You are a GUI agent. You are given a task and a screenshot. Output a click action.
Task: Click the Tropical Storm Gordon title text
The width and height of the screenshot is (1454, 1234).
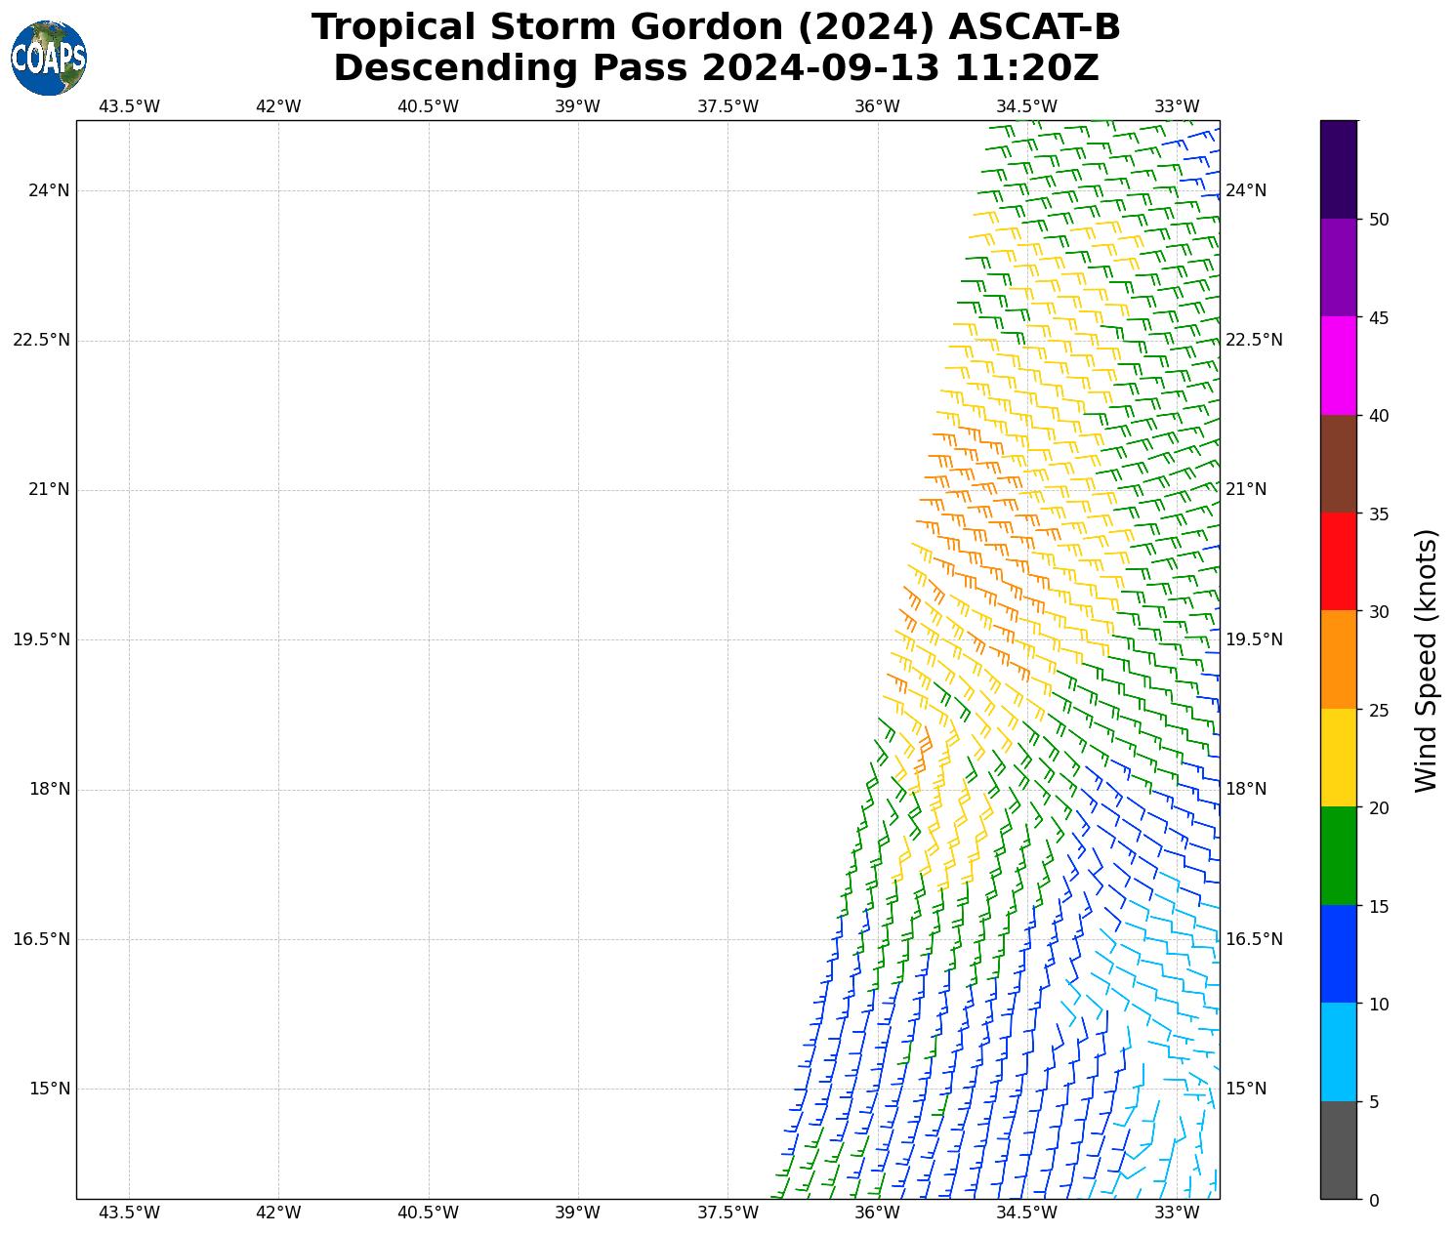716,27
